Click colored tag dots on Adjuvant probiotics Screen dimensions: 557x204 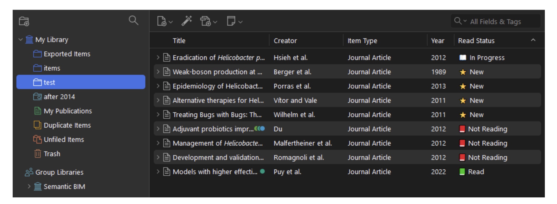259,129
